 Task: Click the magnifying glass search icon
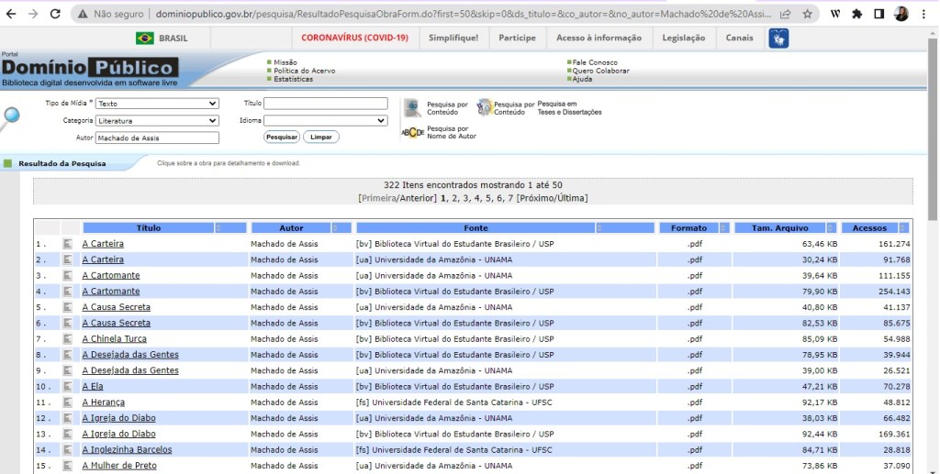coord(11,116)
